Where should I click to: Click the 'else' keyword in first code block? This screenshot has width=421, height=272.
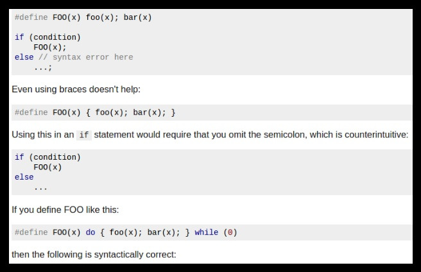click(x=24, y=57)
